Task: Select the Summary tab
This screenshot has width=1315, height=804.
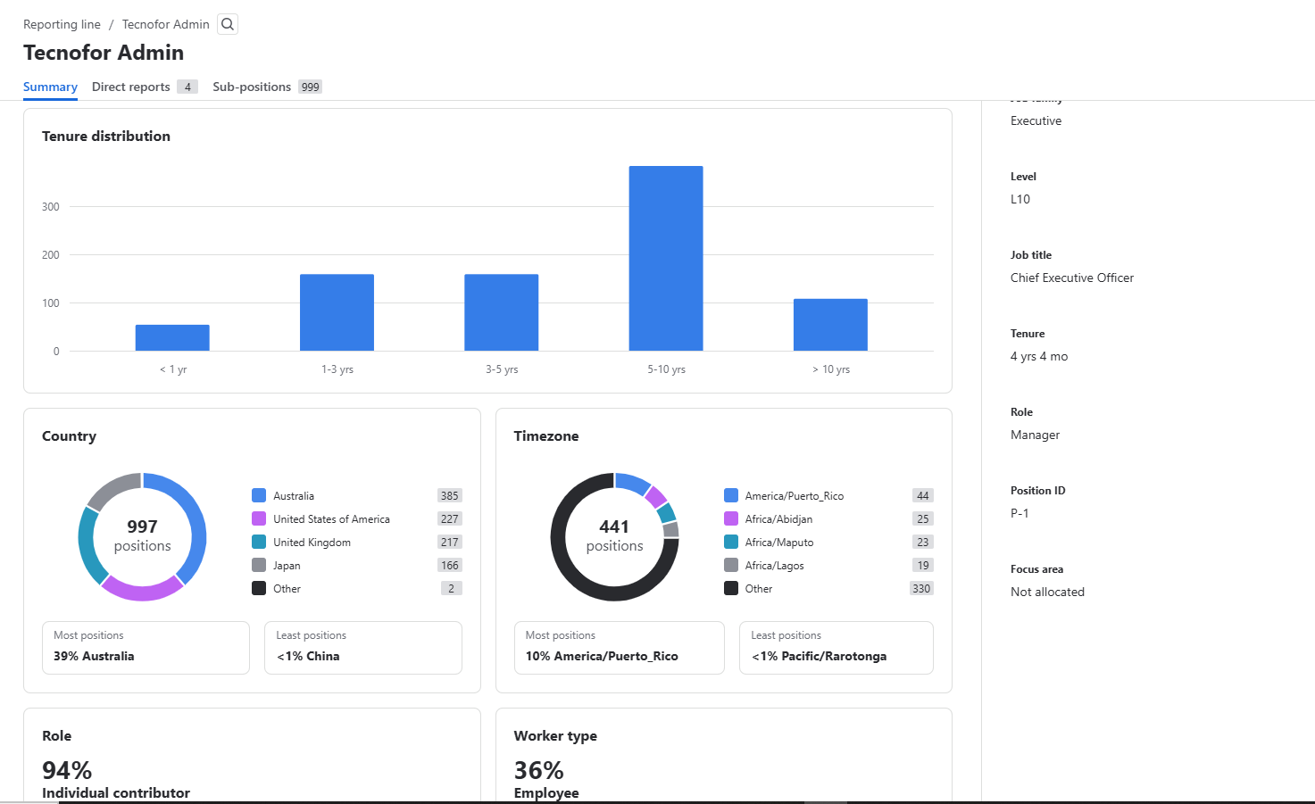Action: 50,87
